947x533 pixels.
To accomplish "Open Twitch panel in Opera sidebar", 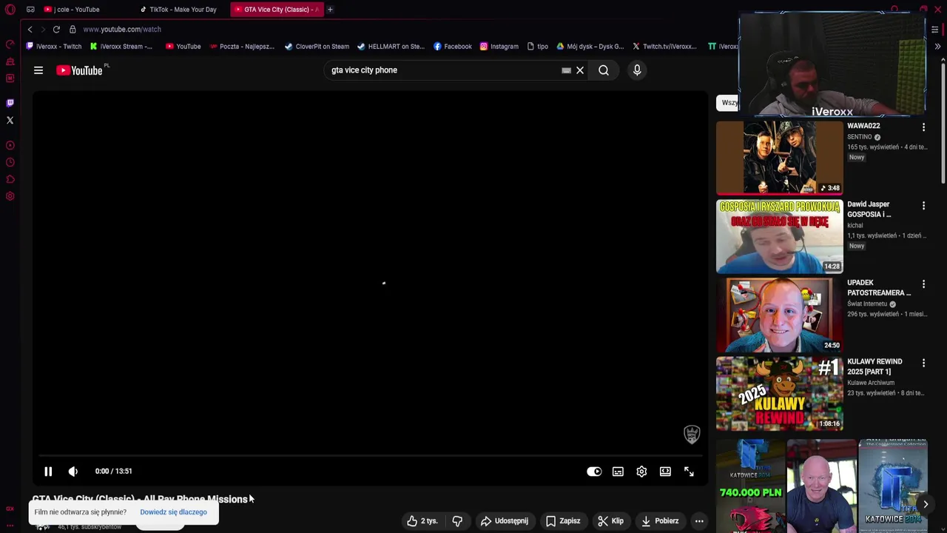I will pyautogui.click(x=10, y=103).
